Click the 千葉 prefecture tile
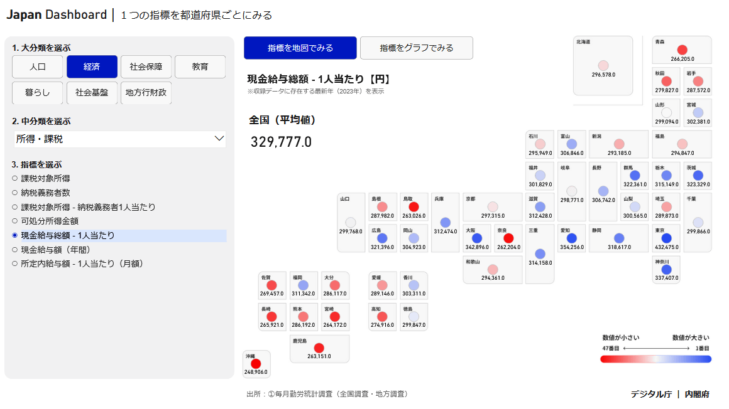 tap(698, 222)
